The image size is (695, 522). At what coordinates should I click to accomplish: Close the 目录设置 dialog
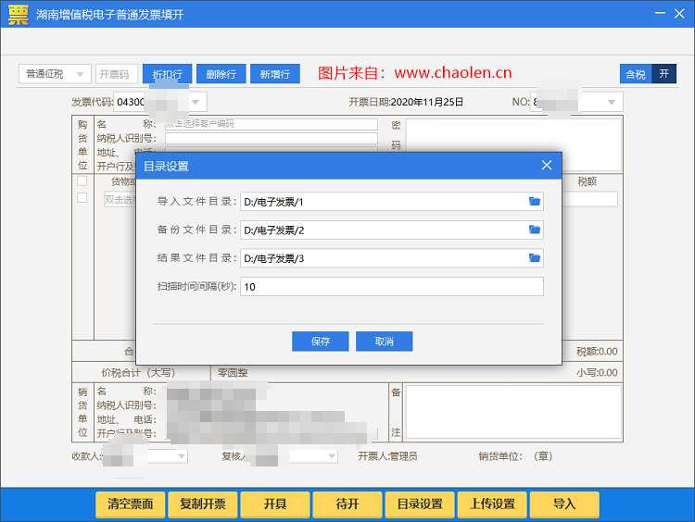pyautogui.click(x=547, y=165)
